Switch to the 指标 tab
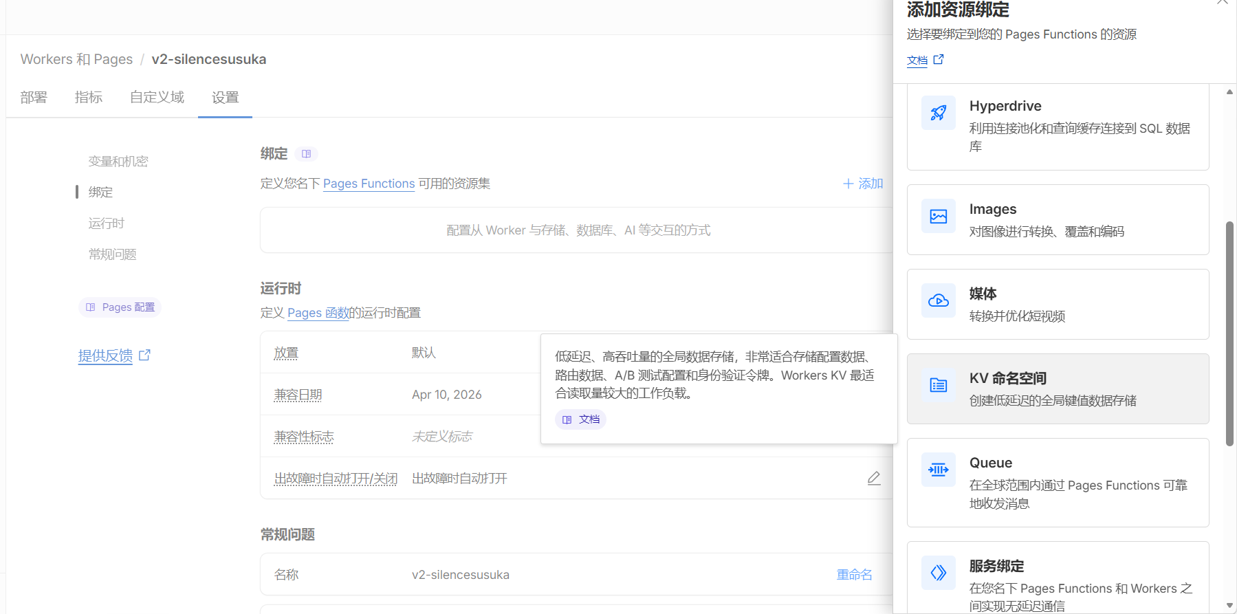This screenshot has height=614, width=1237. pyautogui.click(x=89, y=98)
